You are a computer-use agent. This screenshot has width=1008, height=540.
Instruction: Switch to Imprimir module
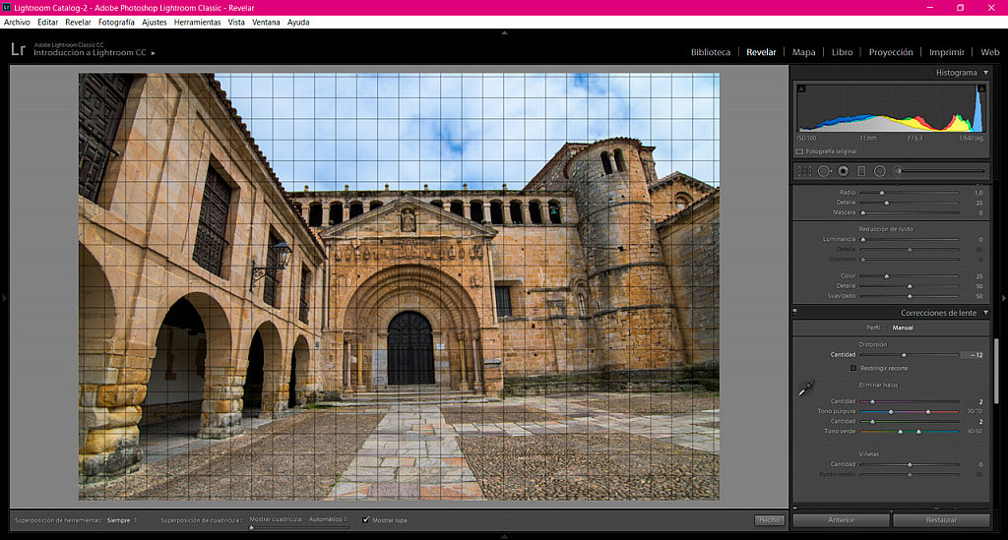[x=946, y=52]
